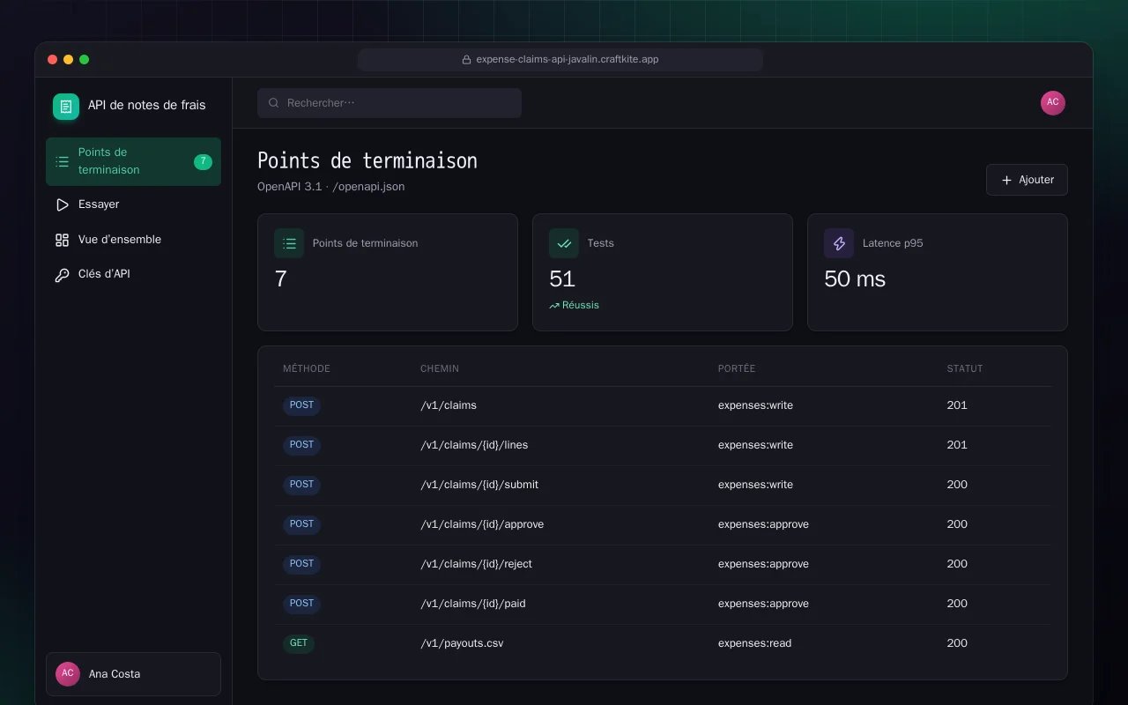Click the /v1/payouts.csv path
This screenshot has width=1128, height=705.
[462, 643]
